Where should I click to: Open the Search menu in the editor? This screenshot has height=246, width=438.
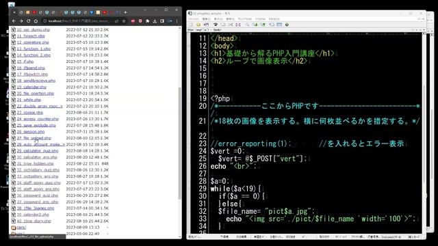pos(230,18)
